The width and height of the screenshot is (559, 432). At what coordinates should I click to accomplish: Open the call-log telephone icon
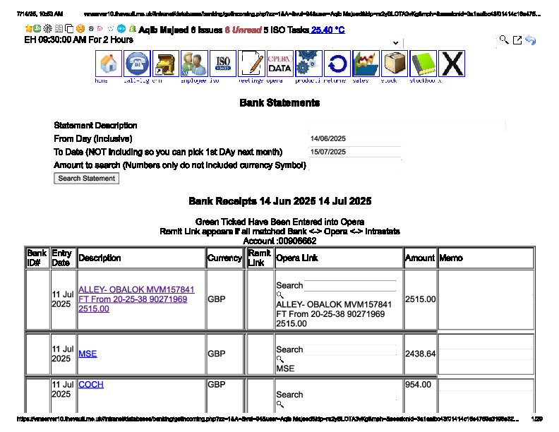[137, 64]
